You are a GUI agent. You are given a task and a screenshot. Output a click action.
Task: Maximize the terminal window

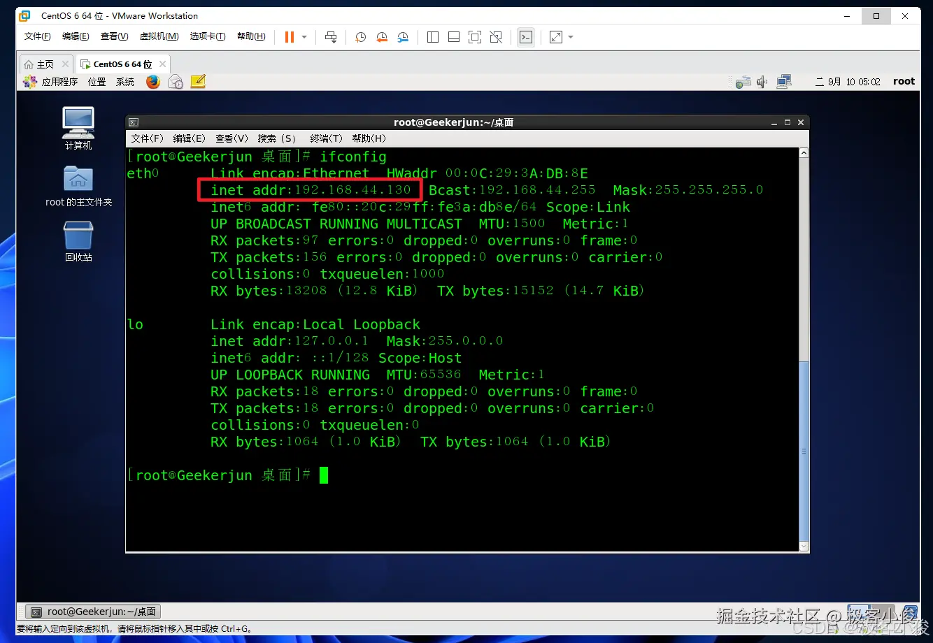click(788, 122)
